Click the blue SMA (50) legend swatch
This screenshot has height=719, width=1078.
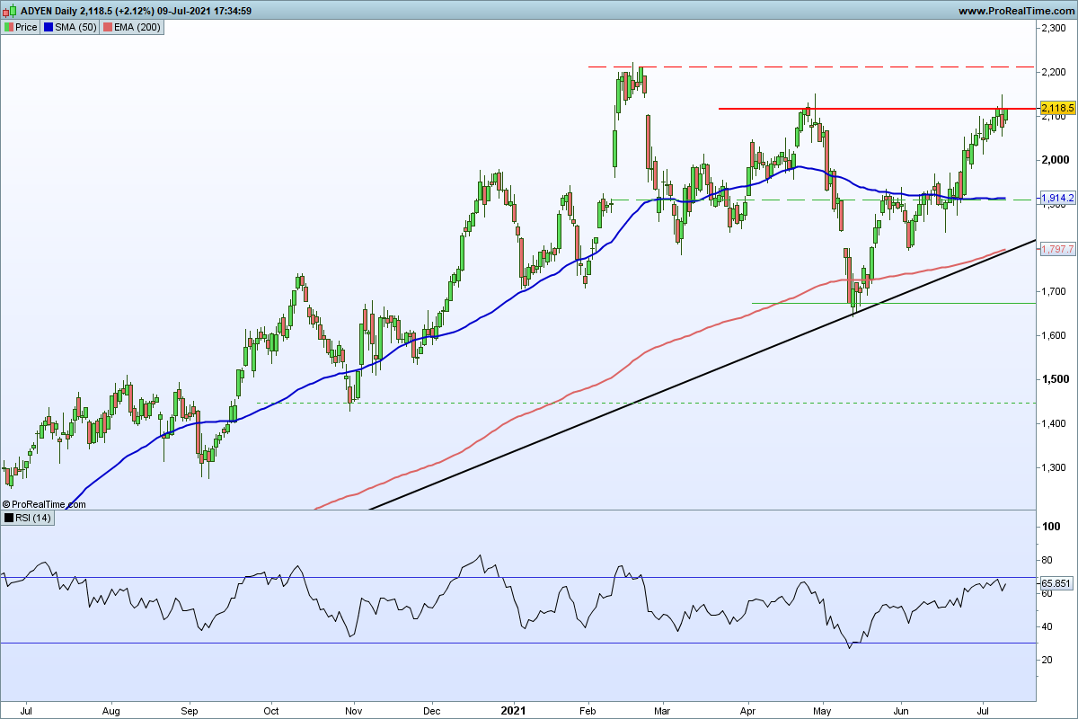[x=49, y=27]
